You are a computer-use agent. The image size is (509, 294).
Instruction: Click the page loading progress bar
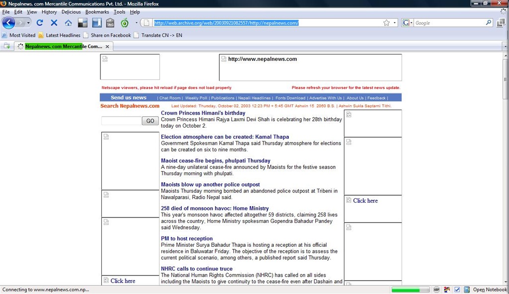point(410,290)
